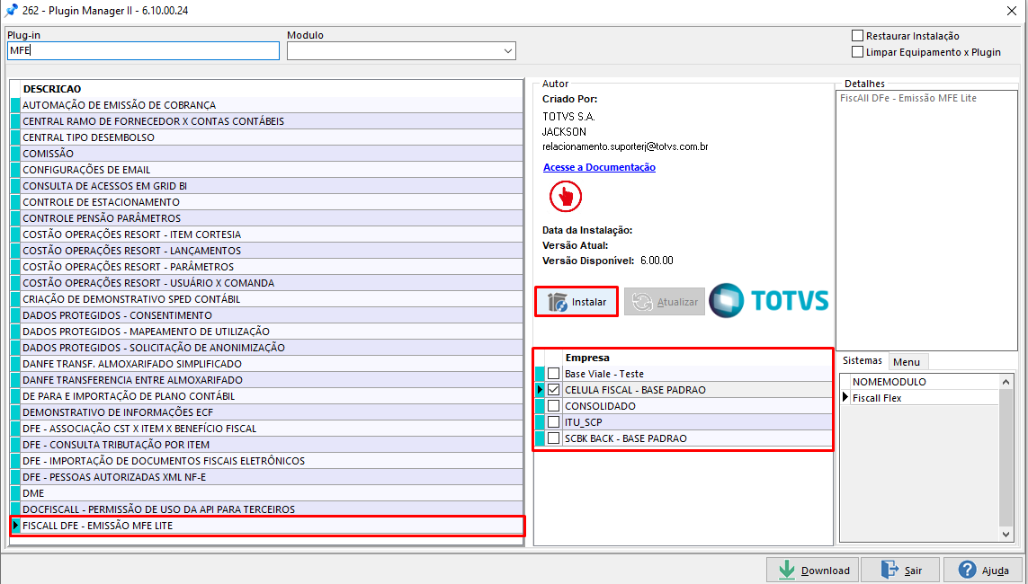Select DFE - IMPORTAÇÃO DE DOCUMENTOS FISCAIS ELETRÔNICOS
Screen dimensions: 1028x584
[x=273, y=460]
